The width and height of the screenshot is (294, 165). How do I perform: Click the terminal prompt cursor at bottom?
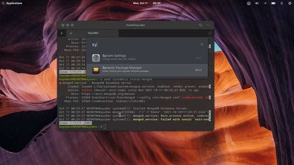click(x=105, y=126)
